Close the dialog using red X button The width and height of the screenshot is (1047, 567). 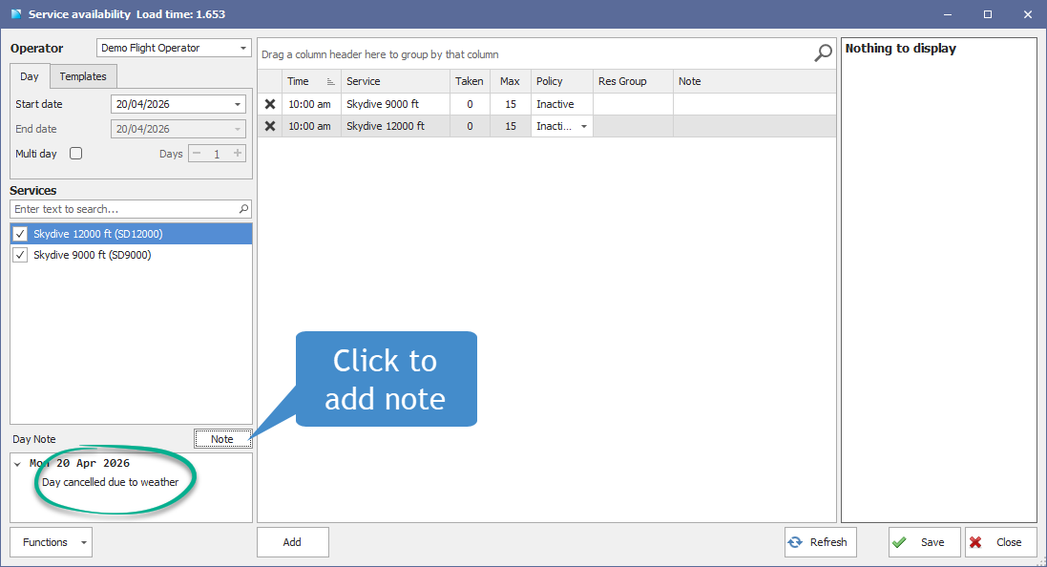(1000, 542)
